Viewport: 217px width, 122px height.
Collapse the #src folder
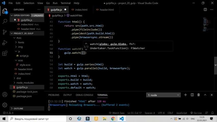coord(14,38)
